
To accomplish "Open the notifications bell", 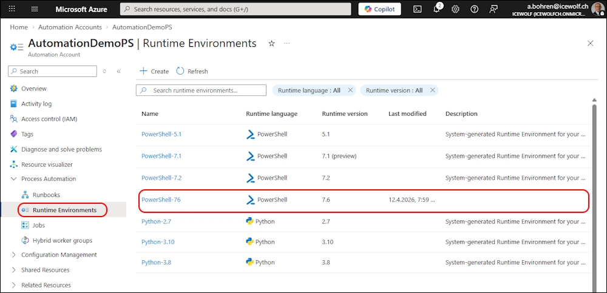I will point(436,9).
